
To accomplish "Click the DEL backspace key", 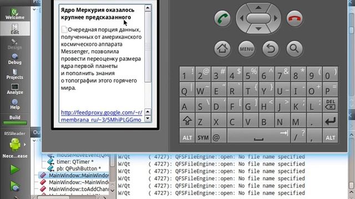I will click(331, 104).
